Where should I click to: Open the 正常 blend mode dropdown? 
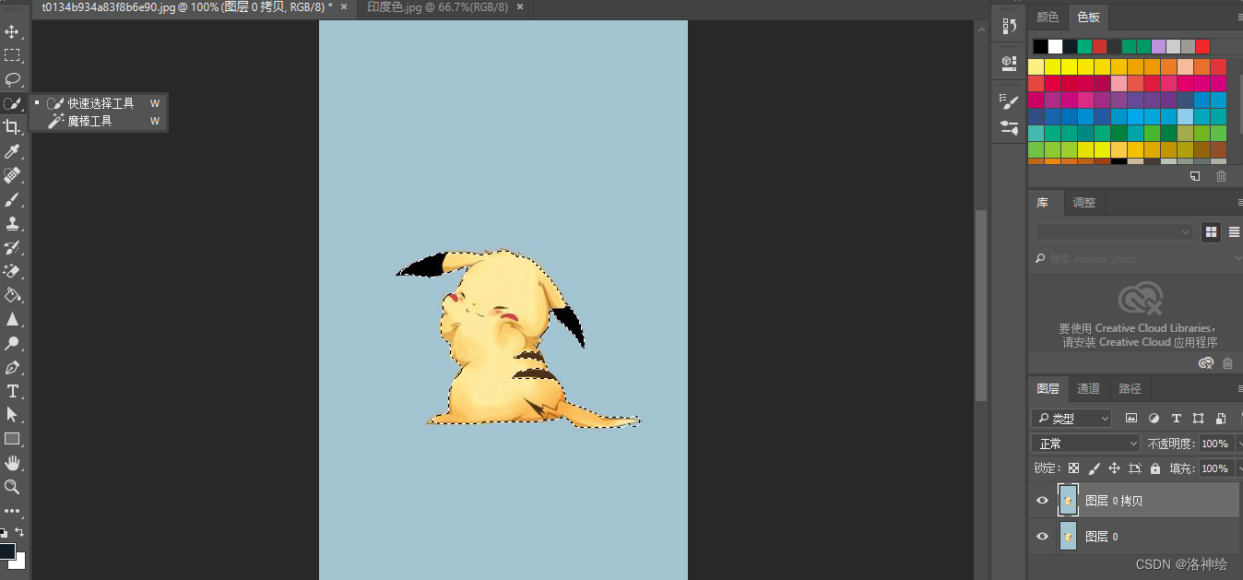tap(1085, 444)
